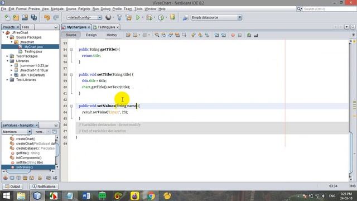Open File Explorer from the taskbar
The width and height of the screenshot is (357, 201).
coord(21,196)
